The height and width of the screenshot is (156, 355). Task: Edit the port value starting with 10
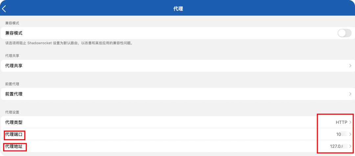342,134
